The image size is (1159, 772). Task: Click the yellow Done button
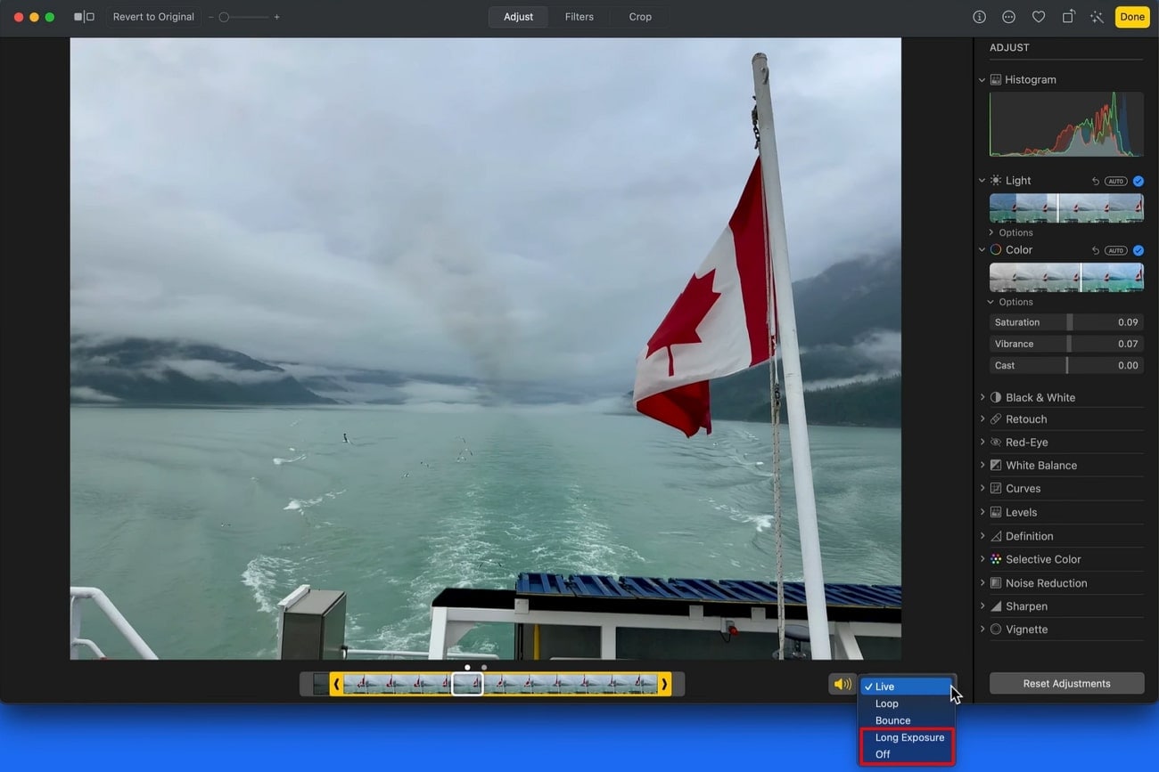(1132, 17)
